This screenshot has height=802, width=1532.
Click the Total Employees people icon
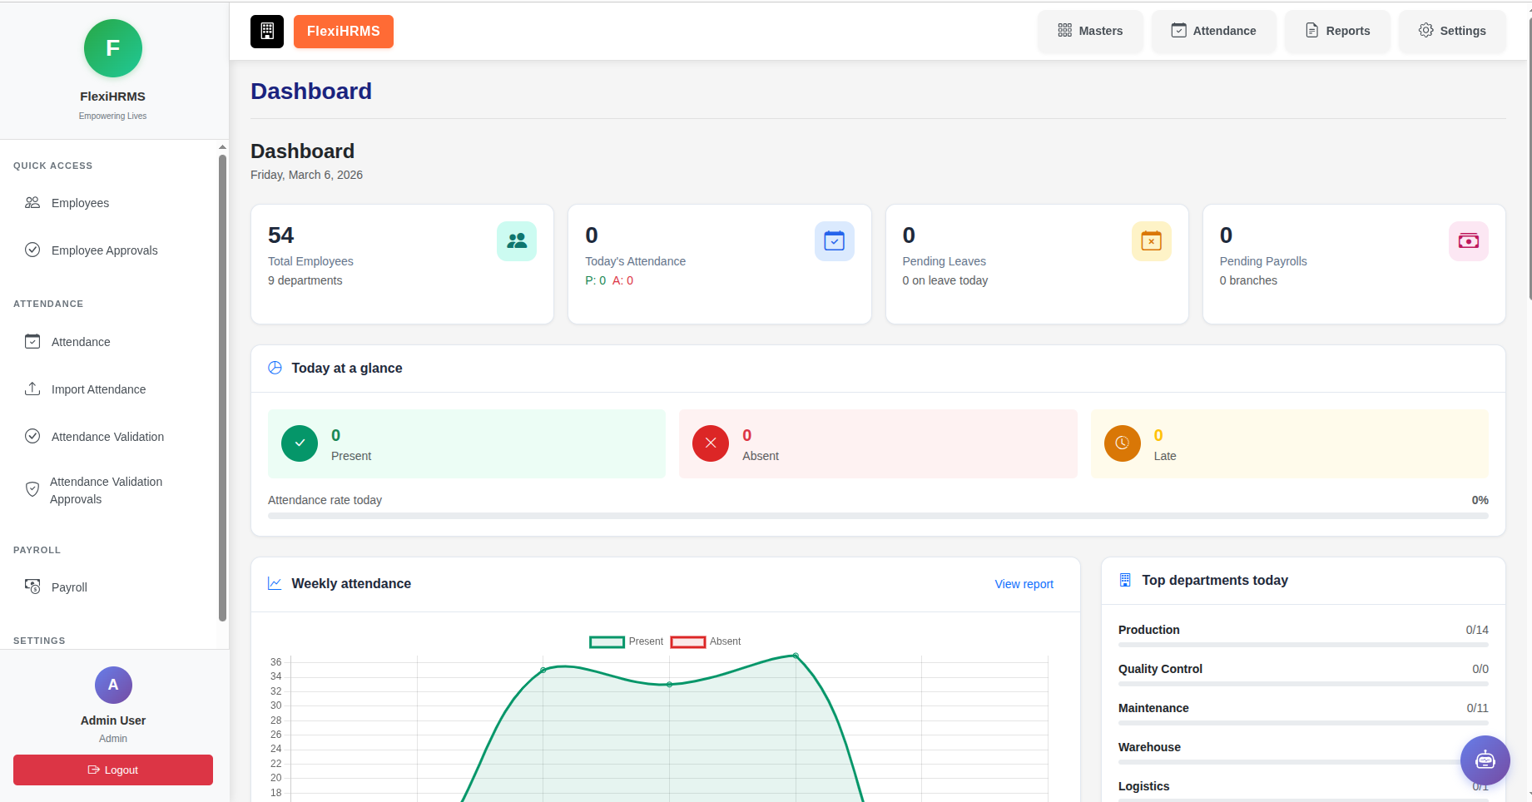click(x=517, y=241)
